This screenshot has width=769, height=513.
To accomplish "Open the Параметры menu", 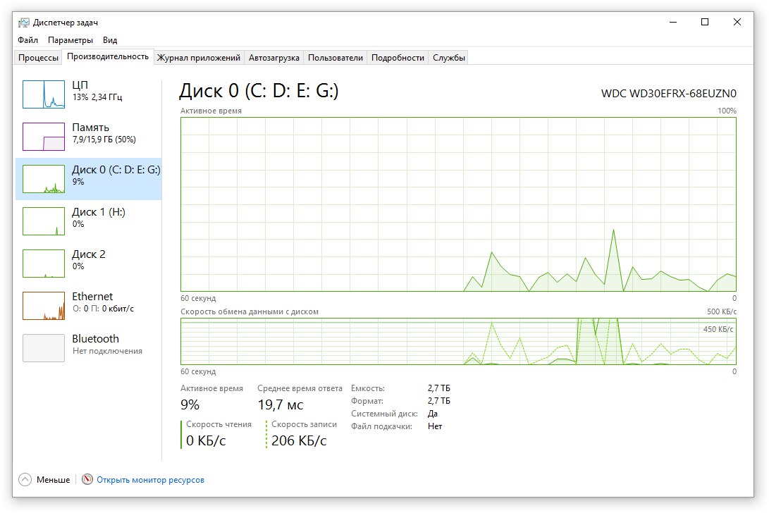I will (x=70, y=40).
